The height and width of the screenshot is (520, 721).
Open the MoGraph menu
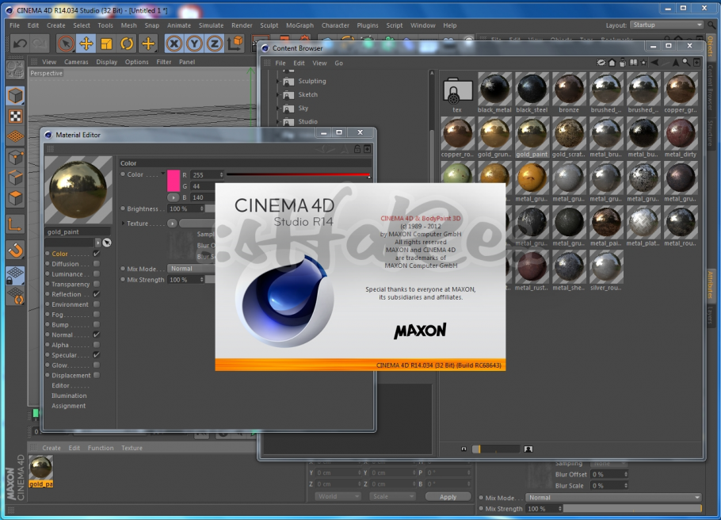point(299,25)
